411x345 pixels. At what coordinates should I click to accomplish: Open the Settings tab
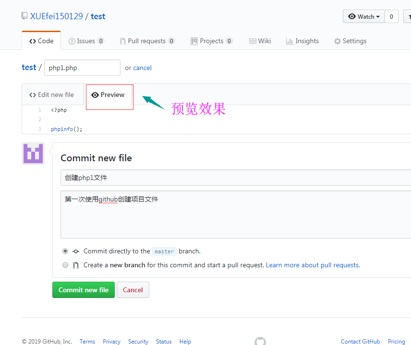tap(350, 41)
